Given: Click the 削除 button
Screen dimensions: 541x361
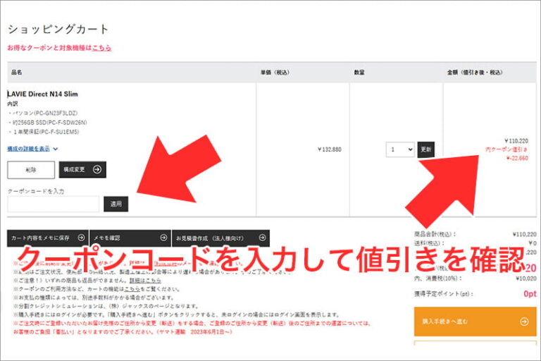Looking at the screenshot, I should 31,170.
